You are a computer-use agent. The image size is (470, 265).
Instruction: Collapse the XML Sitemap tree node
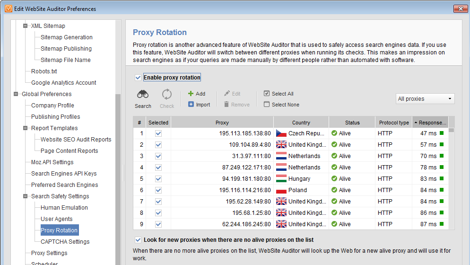(x=26, y=26)
